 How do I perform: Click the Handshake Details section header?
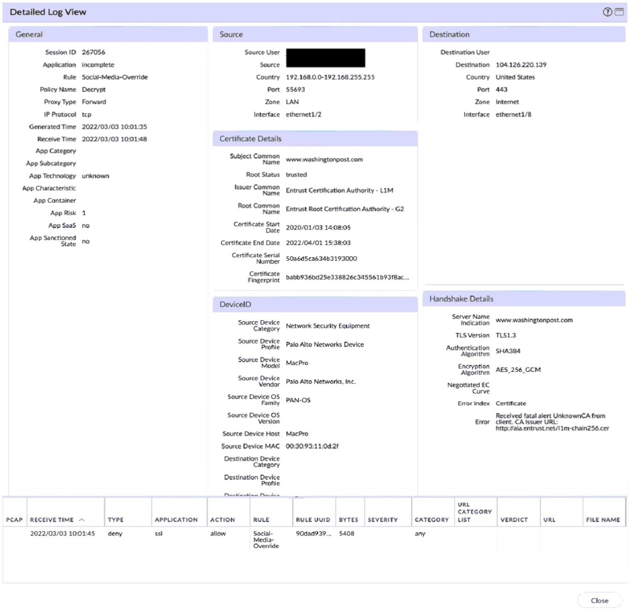pos(524,299)
